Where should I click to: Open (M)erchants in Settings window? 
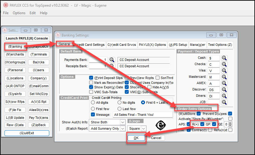pyautogui.click(x=15, y=54)
